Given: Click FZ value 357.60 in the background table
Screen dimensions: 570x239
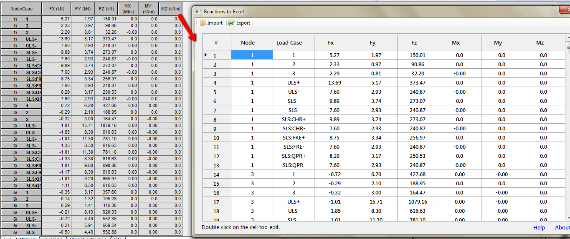Looking at the screenshot, I should (106, 192).
